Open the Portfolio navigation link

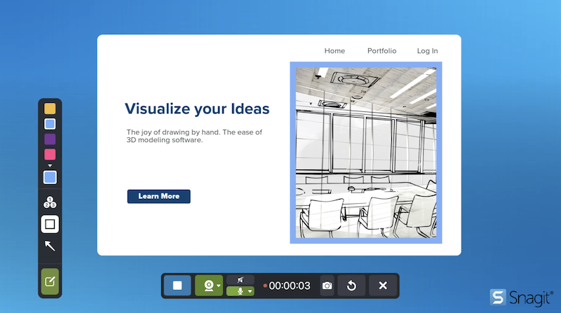coord(381,50)
